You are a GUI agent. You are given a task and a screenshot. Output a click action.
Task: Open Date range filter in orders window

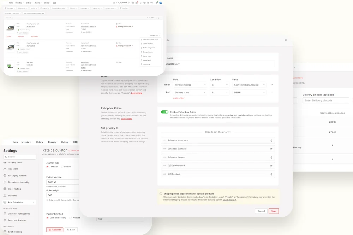(10, 8)
